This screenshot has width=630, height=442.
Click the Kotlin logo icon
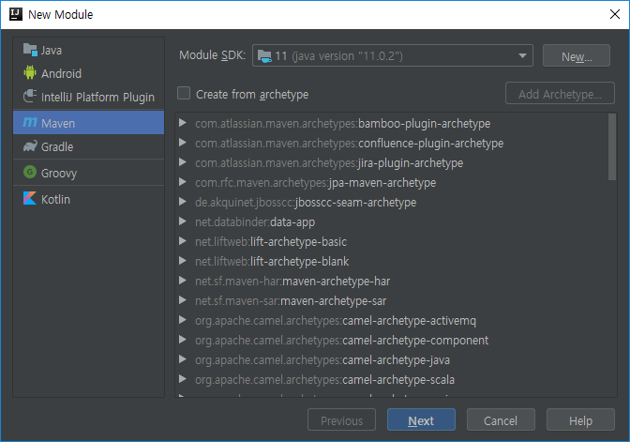point(30,198)
